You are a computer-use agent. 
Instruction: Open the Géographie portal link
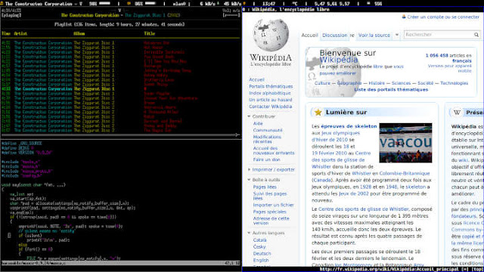pos(349,83)
